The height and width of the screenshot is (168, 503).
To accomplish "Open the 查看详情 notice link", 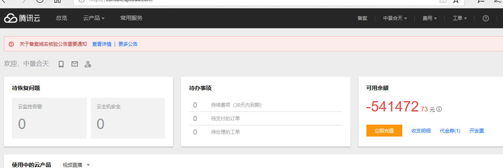I will [x=101, y=44].
